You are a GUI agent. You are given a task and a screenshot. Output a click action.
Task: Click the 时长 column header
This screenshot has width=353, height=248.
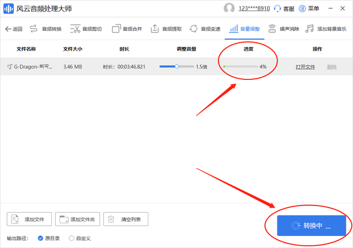pos(124,49)
